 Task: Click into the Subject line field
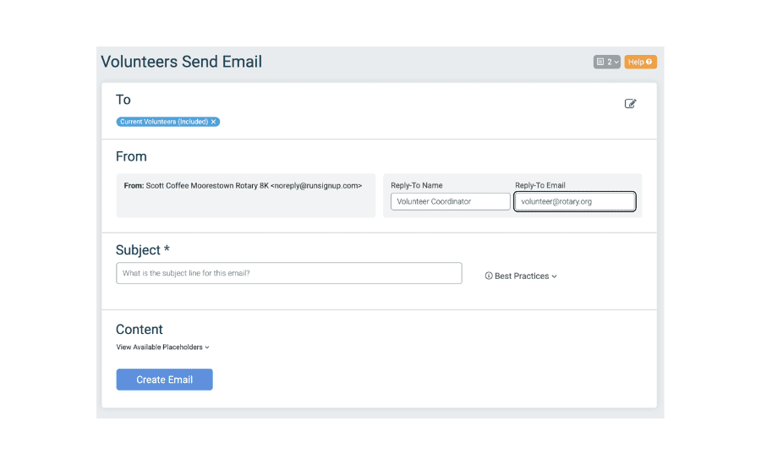[288, 273]
